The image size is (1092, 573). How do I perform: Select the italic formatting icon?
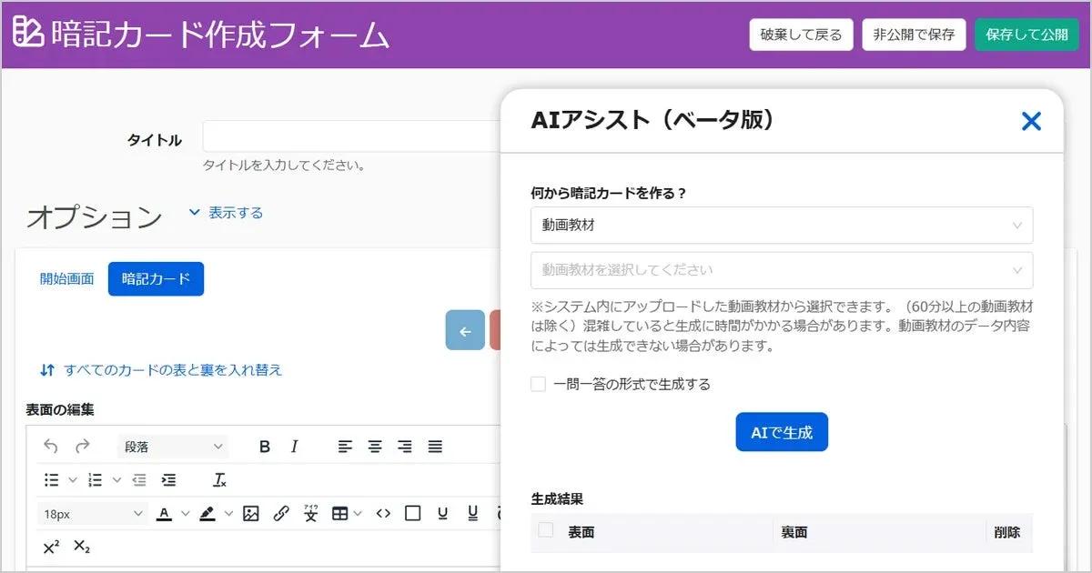(x=294, y=446)
